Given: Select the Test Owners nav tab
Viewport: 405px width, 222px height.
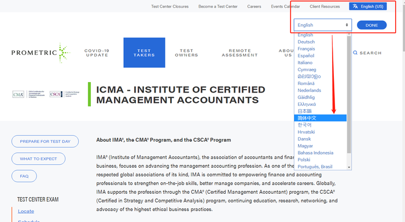Looking at the screenshot, I should click(186, 53).
